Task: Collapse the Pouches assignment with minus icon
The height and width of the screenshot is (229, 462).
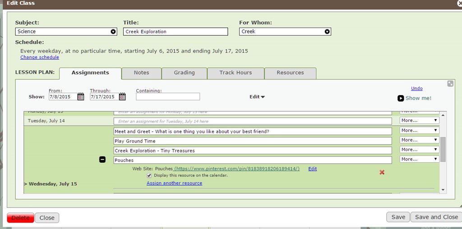Action: point(102,160)
